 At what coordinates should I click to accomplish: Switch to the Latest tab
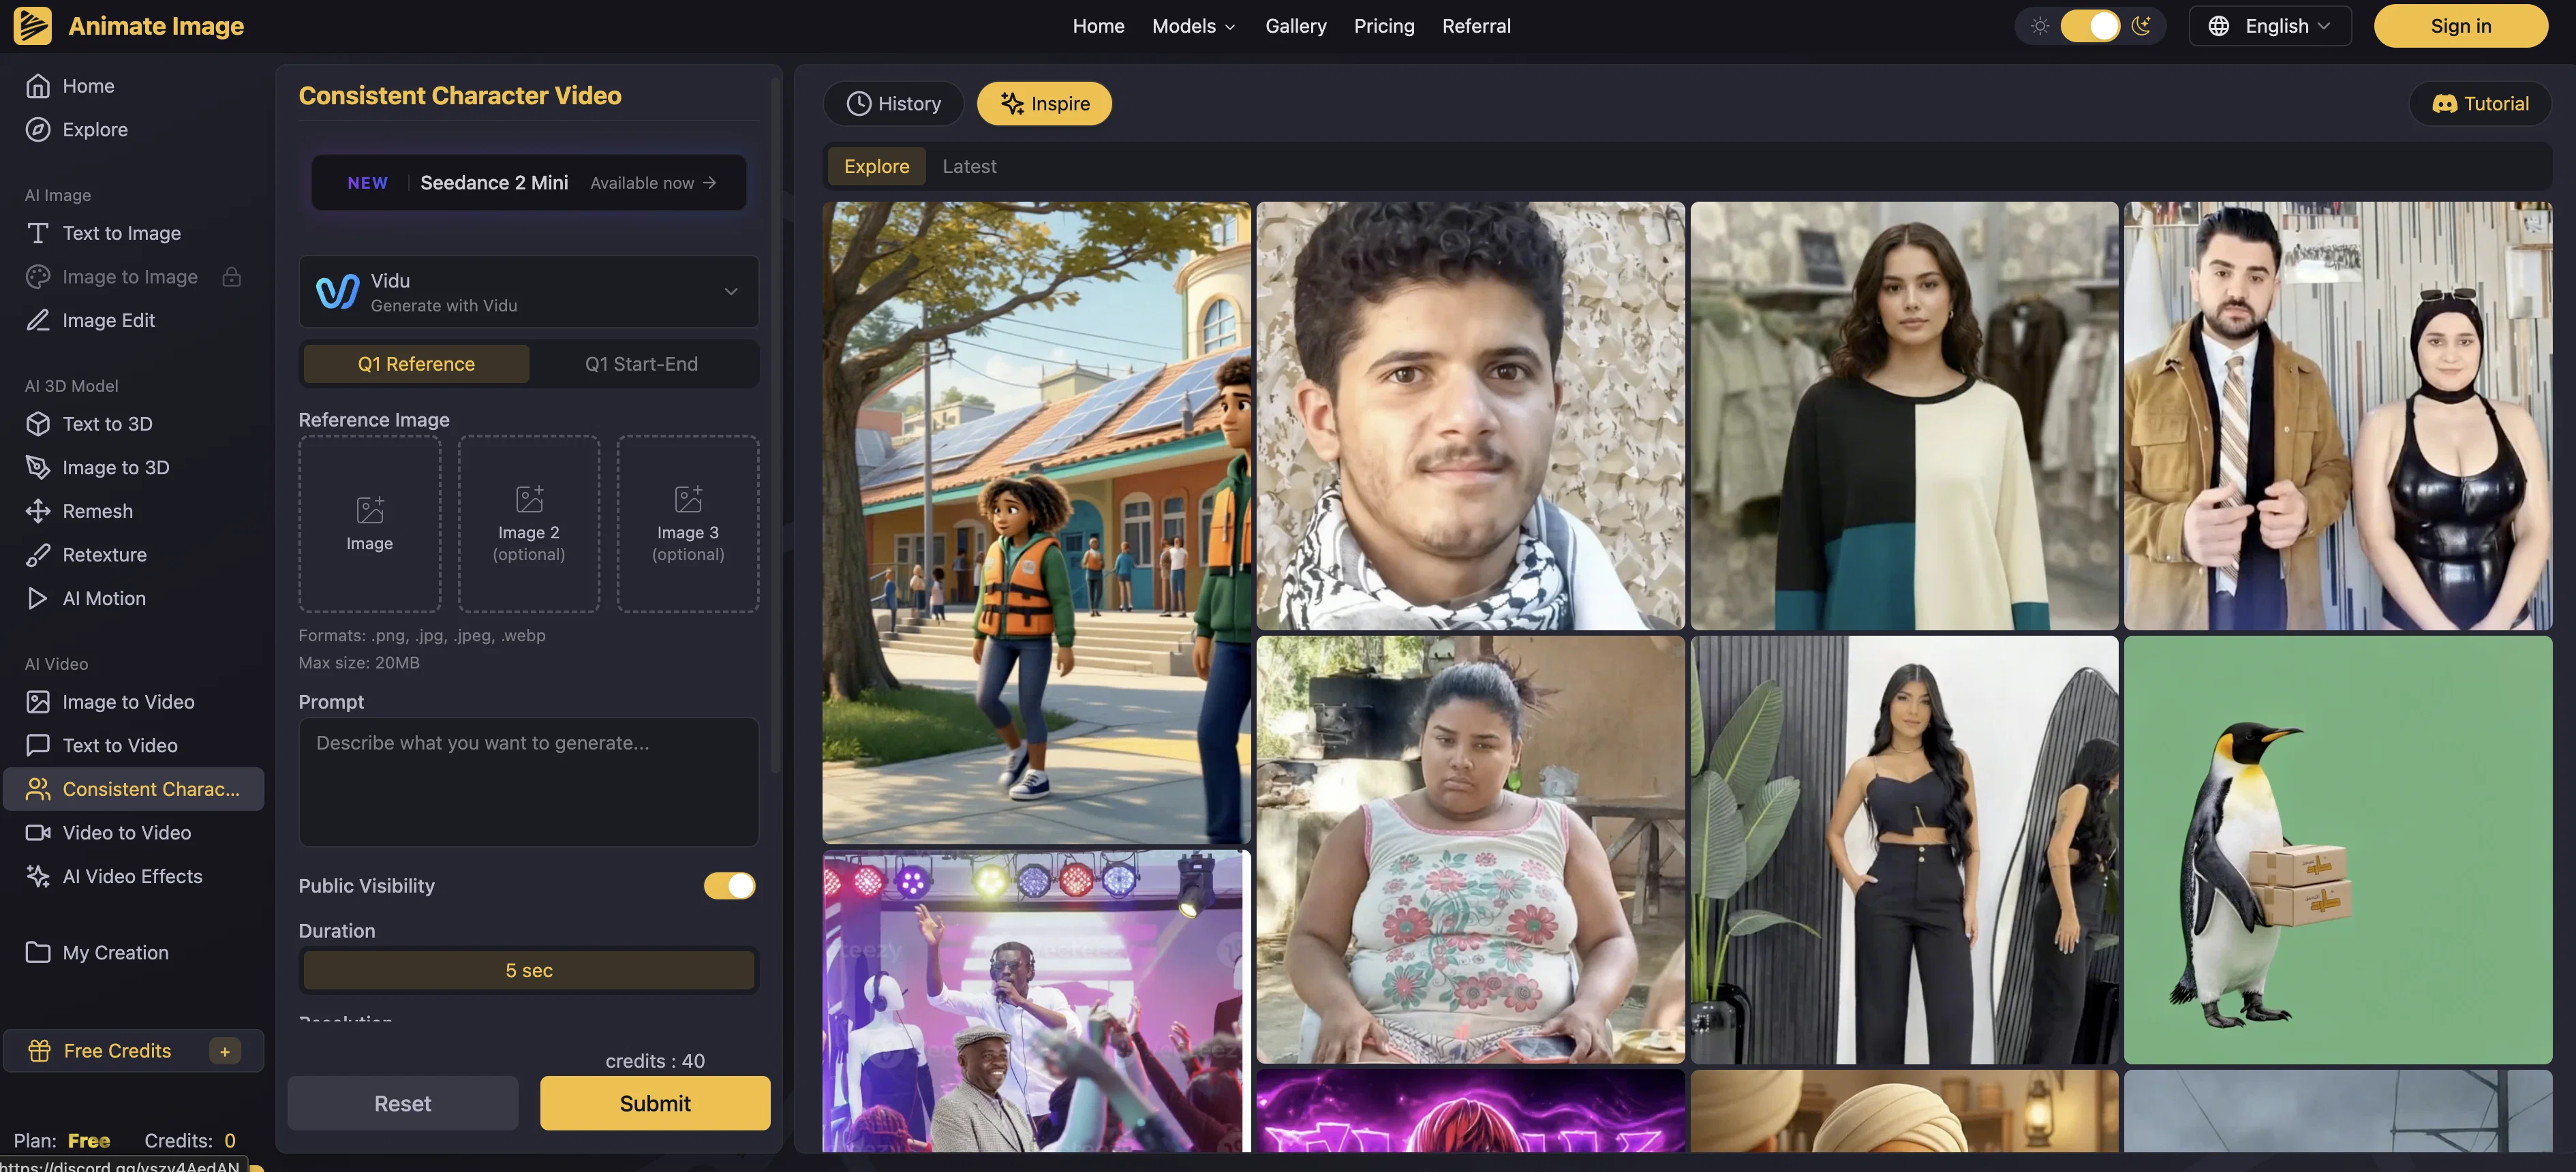point(969,167)
